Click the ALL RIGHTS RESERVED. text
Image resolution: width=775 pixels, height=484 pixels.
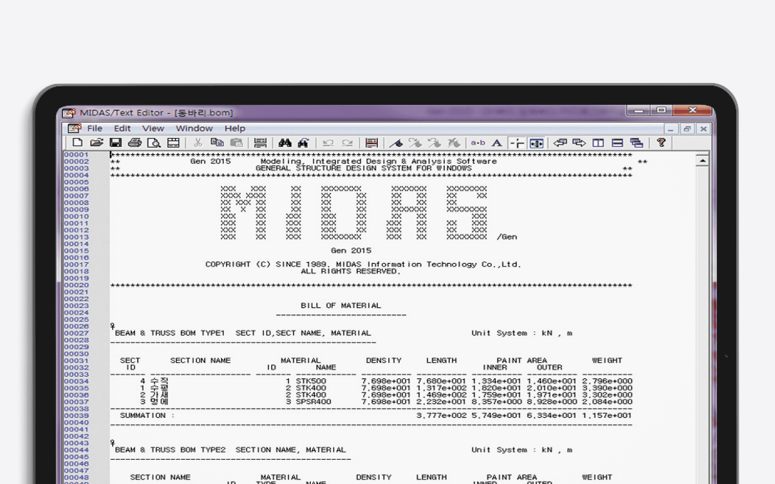[x=351, y=271]
